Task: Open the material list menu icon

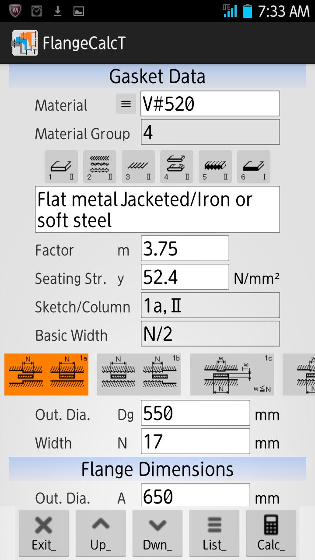Action: [126, 104]
